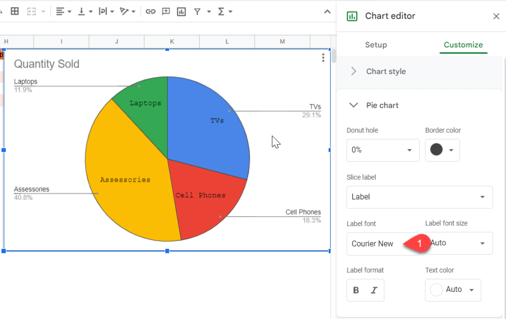The width and height of the screenshot is (506, 319).
Task: Click the insert comment icon
Action: click(166, 12)
